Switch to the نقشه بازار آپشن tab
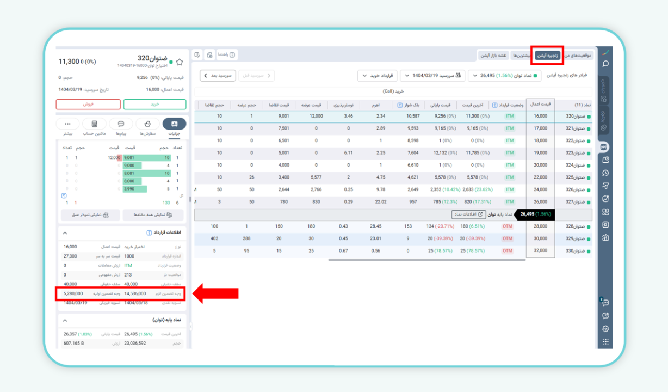 (x=493, y=56)
